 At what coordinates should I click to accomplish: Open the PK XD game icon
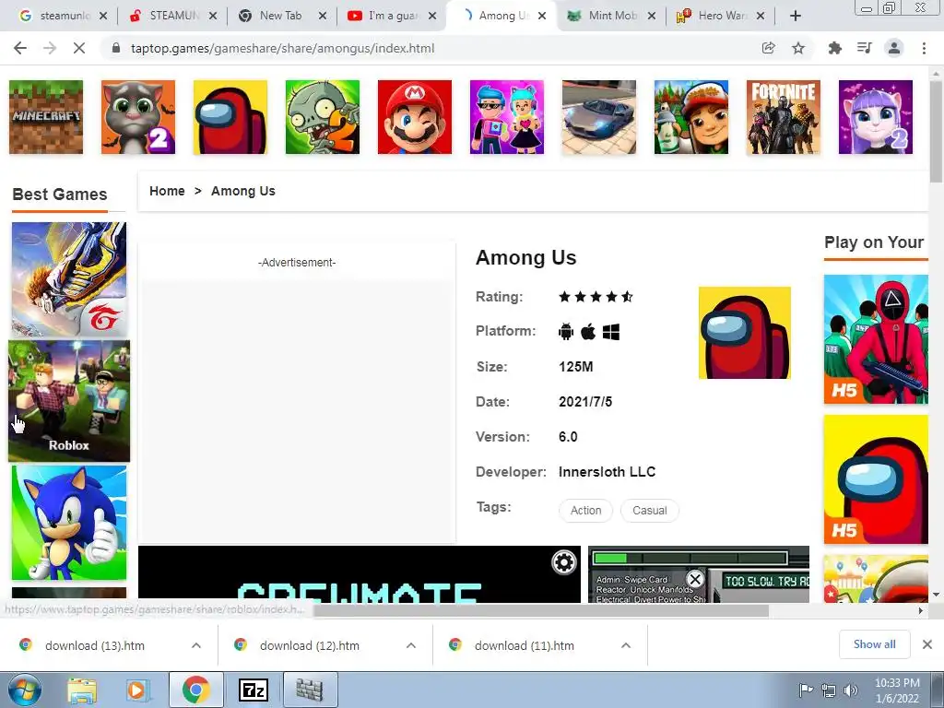(507, 117)
